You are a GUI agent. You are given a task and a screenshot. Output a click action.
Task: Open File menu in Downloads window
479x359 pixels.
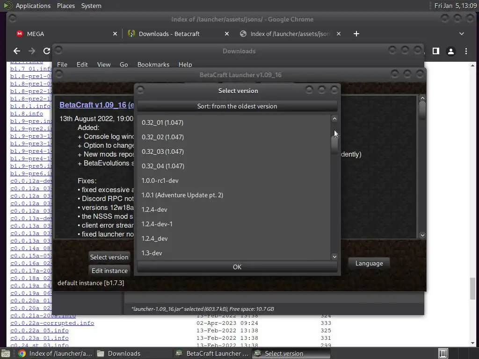click(x=62, y=65)
